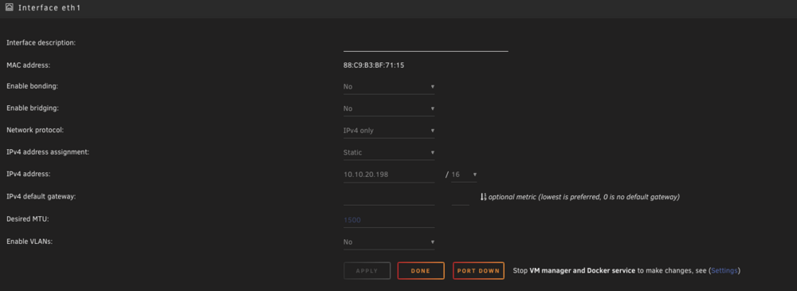Screen dimensions: 797x291
Task: Open the Enable bonding dropdown
Action: click(x=389, y=86)
